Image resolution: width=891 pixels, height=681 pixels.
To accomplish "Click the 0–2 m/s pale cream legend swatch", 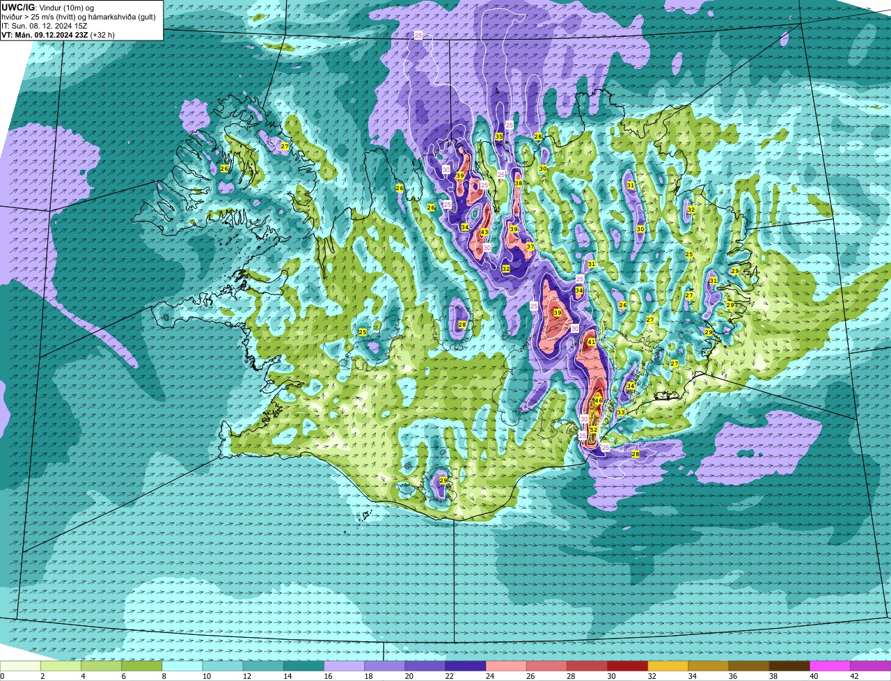I will (x=20, y=666).
